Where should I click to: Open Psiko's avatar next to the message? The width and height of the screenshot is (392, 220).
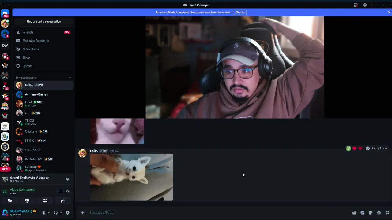(82, 153)
